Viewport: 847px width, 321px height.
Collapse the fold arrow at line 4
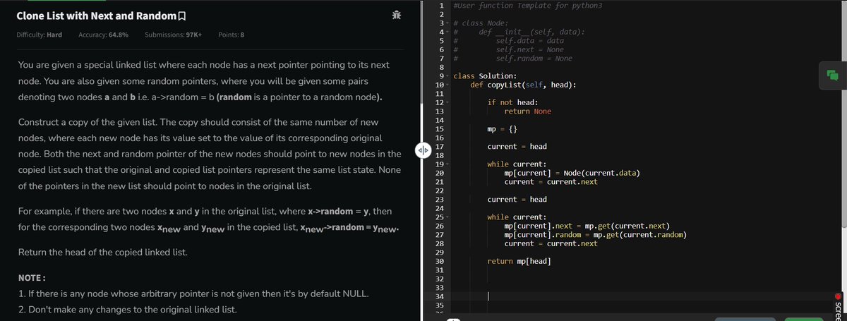(448, 32)
